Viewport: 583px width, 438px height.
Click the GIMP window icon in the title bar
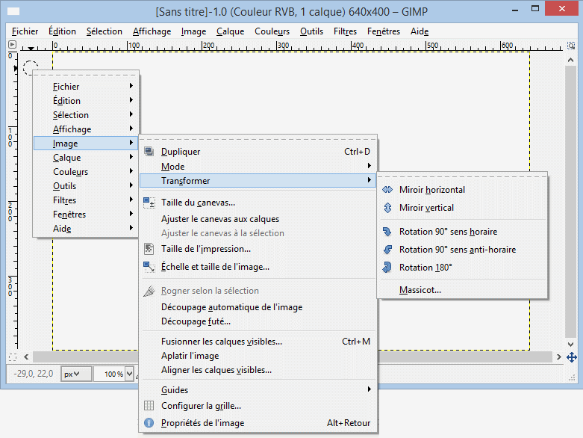(13, 11)
